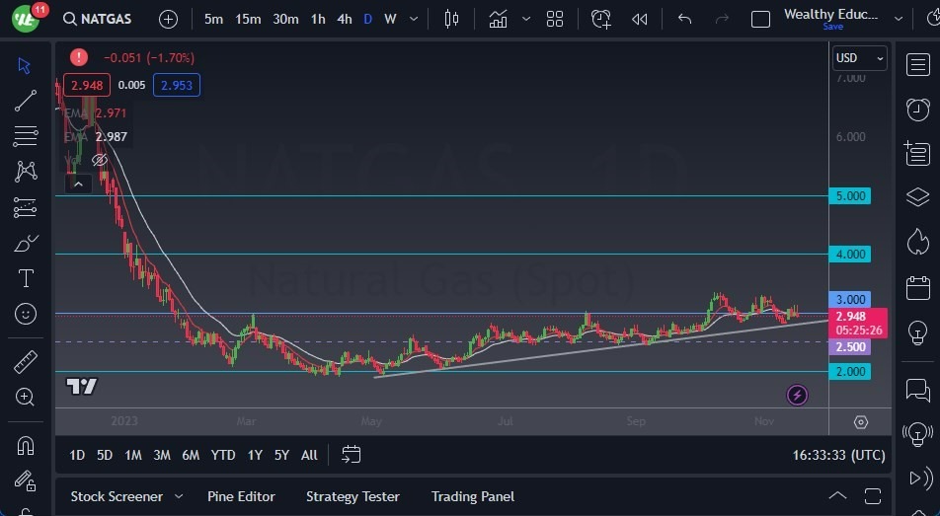
Task: Select the trend line drawing tool
Action: pyautogui.click(x=26, y=101)
